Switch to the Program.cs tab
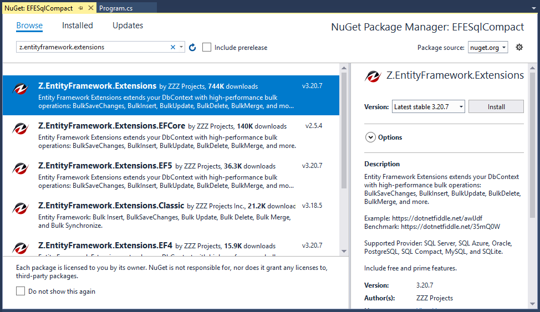Image resolution: width=540 pixels, height=312 pixels. (x=116, y=8)
